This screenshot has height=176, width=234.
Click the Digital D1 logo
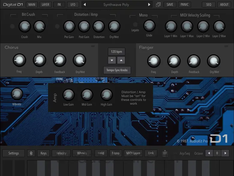click(x=13, y=5)
